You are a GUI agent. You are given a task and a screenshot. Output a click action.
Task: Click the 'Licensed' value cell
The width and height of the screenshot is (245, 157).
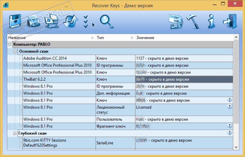pos(184,110)
